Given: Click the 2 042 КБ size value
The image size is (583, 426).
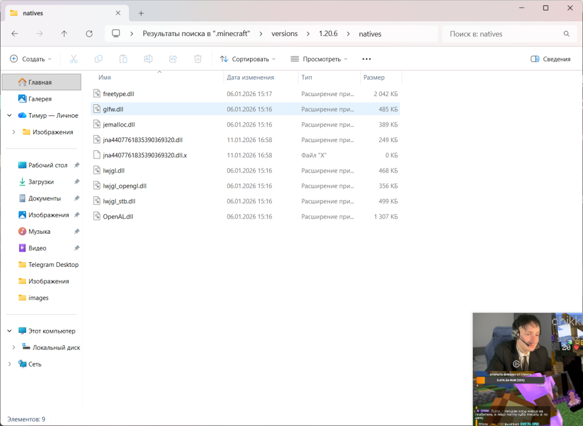Looking at the screenshot, I should click(385, 94).
